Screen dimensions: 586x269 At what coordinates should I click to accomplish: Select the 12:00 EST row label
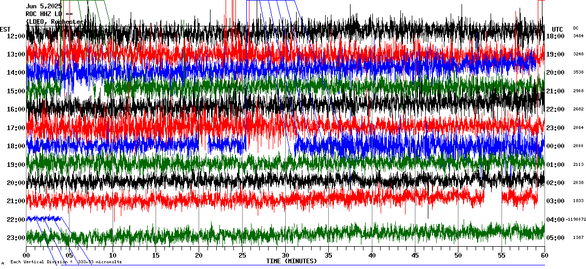[x=16, y=36]
